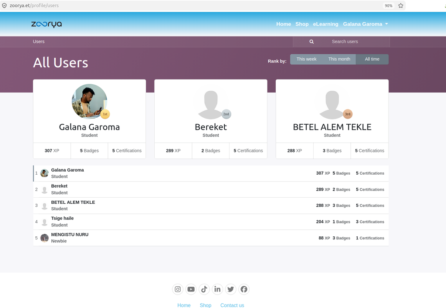Rank users by All time
This screenshot has width=446, height=308.
(x=372, y=59)
